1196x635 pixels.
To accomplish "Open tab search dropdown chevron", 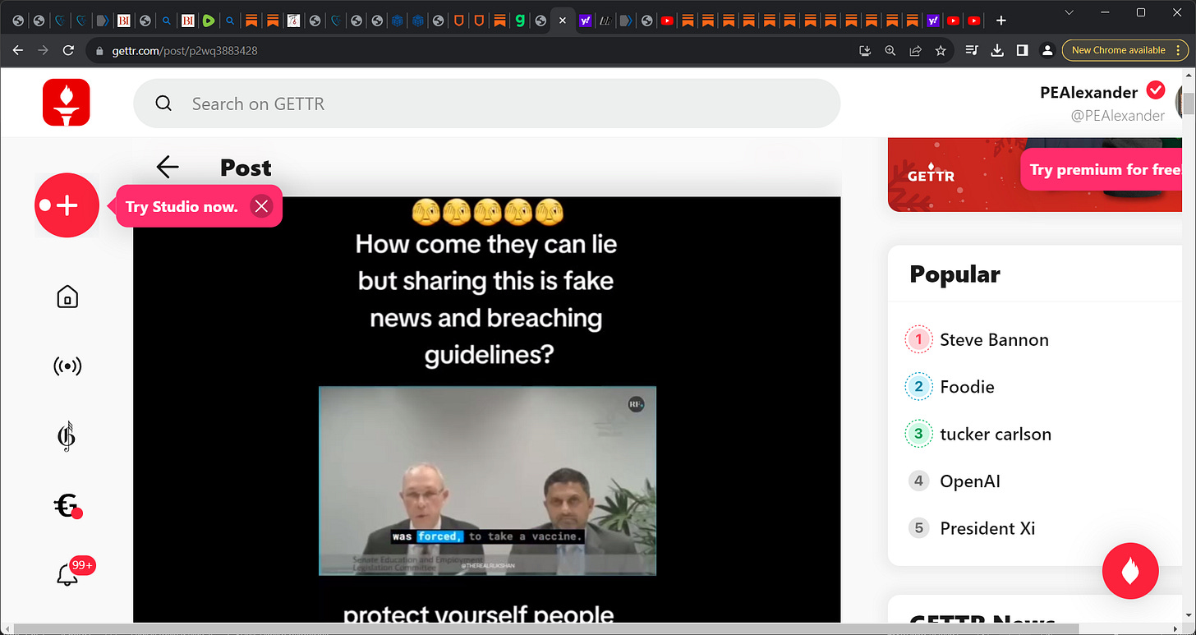I will [x=1069, y=12].
